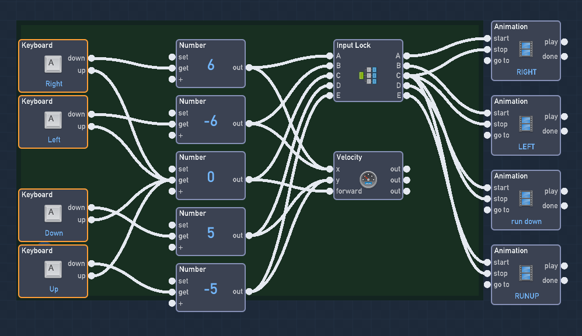Click the stop port of the RIGHT Animation node
The height and width of the screenshot is (336, 582).
click(487, 50)
